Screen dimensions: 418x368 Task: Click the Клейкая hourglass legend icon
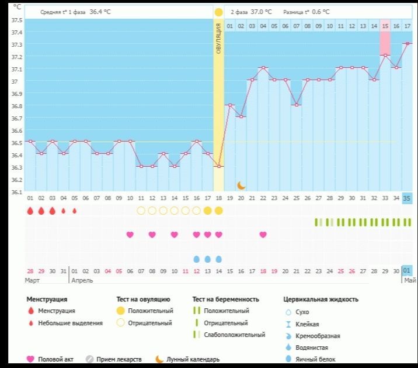coord(288,324)
